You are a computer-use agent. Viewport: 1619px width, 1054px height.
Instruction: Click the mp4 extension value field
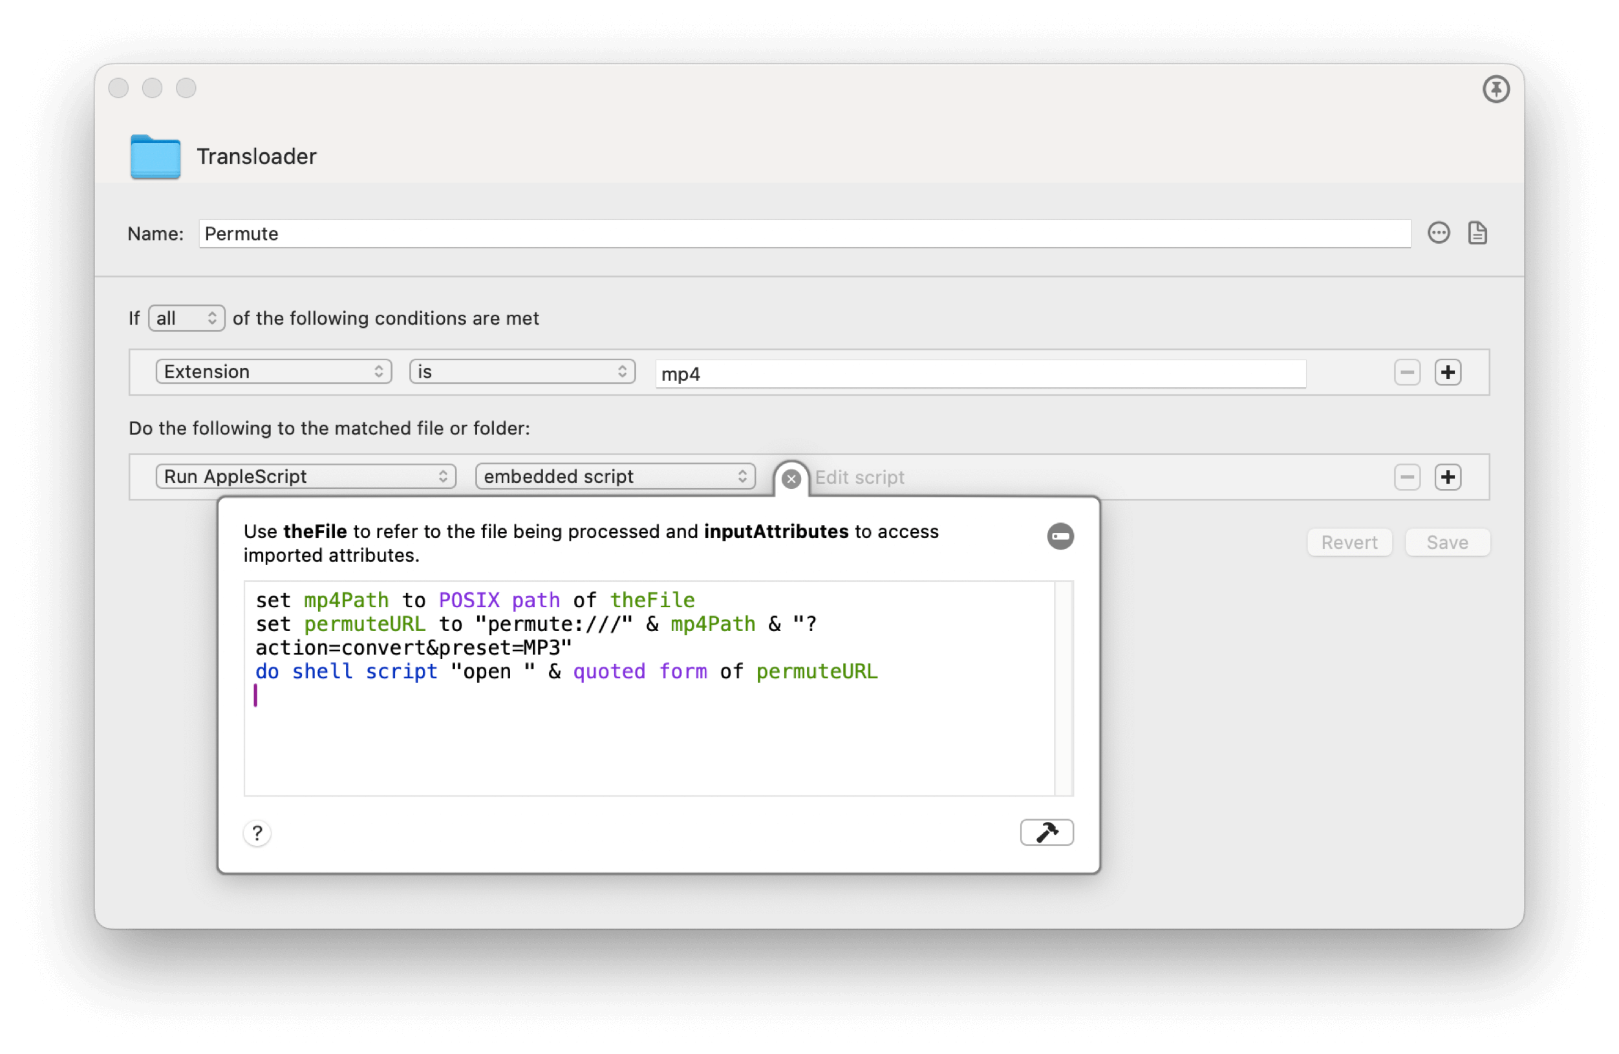click(x=980, y=374)
